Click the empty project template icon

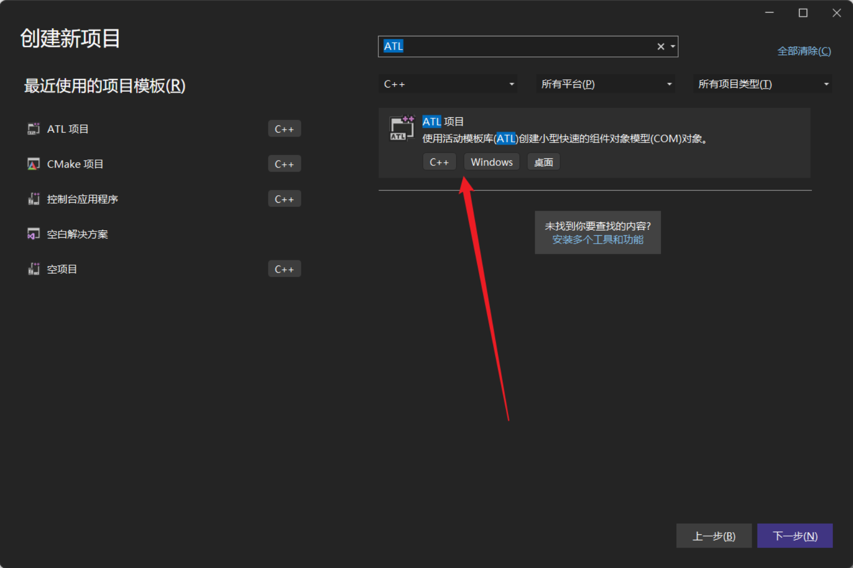[34, 269]
